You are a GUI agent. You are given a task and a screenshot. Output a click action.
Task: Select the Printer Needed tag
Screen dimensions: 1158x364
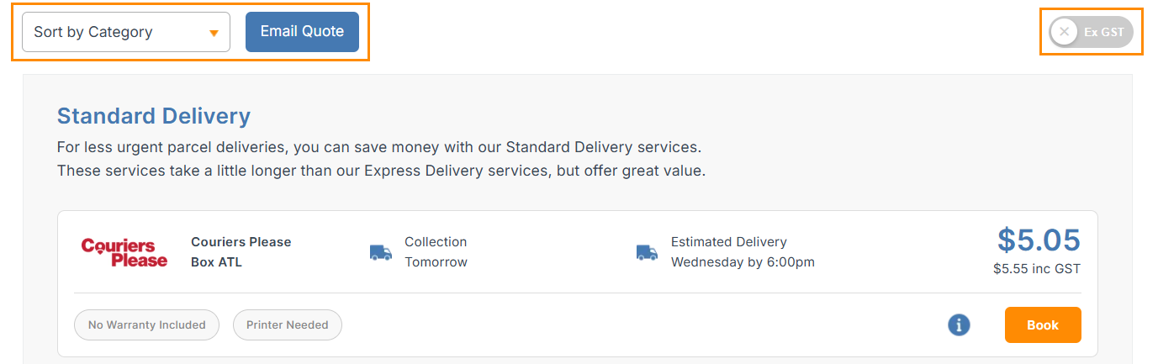(287, 325)
